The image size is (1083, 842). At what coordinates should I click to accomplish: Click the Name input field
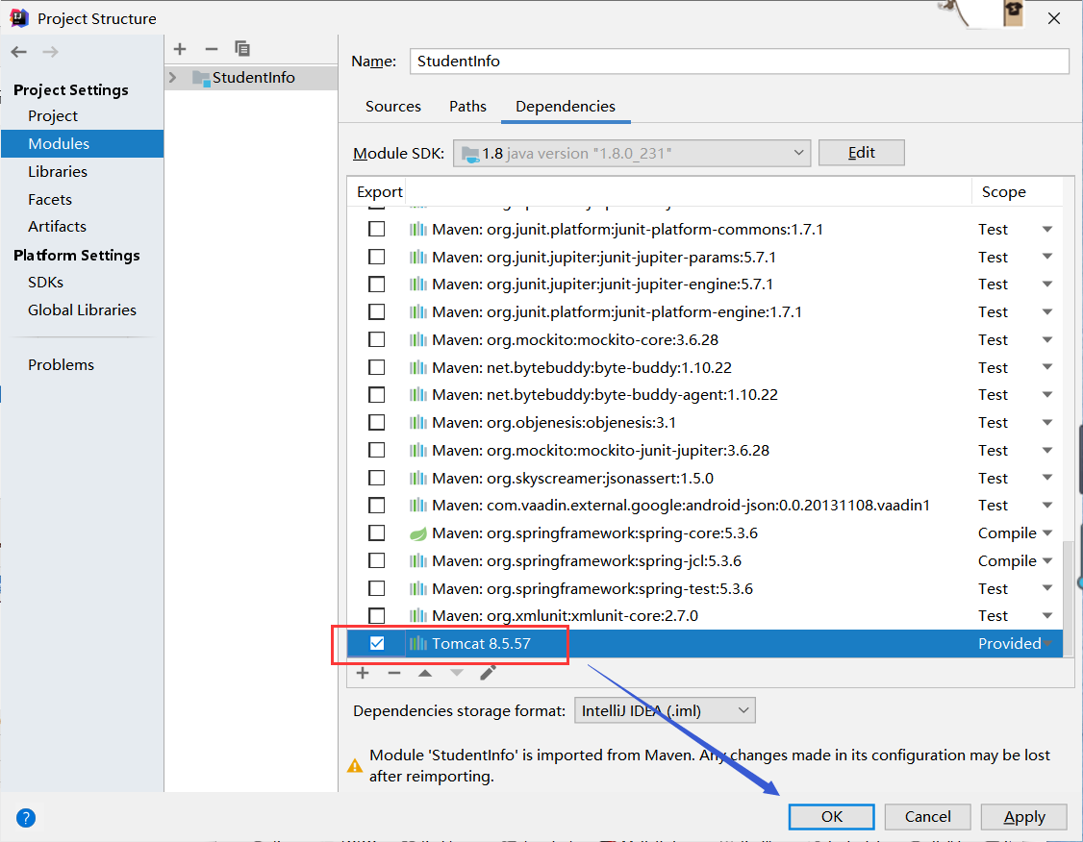click(x=739, y=61)
